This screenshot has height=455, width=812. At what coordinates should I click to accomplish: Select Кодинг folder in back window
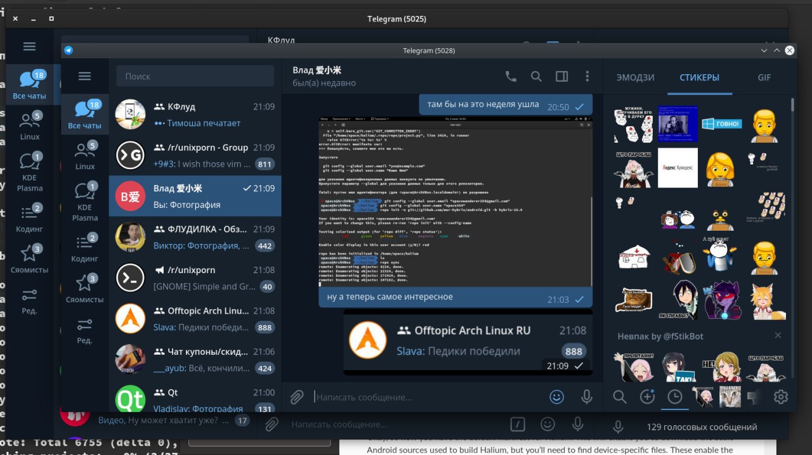(x=29, y=217)
